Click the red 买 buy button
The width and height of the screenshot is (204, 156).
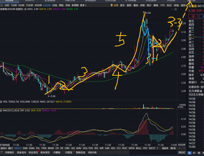(193, 16)
